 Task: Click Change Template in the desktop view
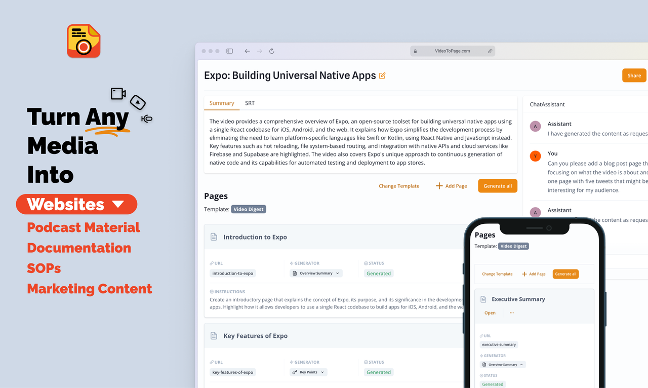(x=399, y=186)
